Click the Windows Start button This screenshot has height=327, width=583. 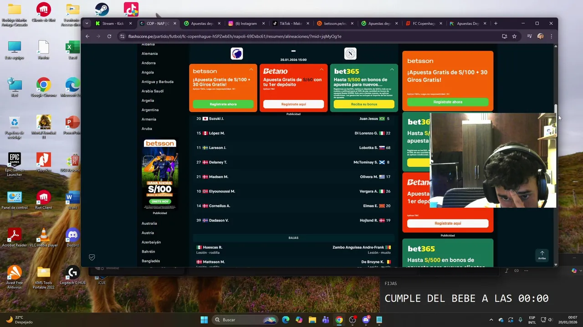tap(204, 320)
